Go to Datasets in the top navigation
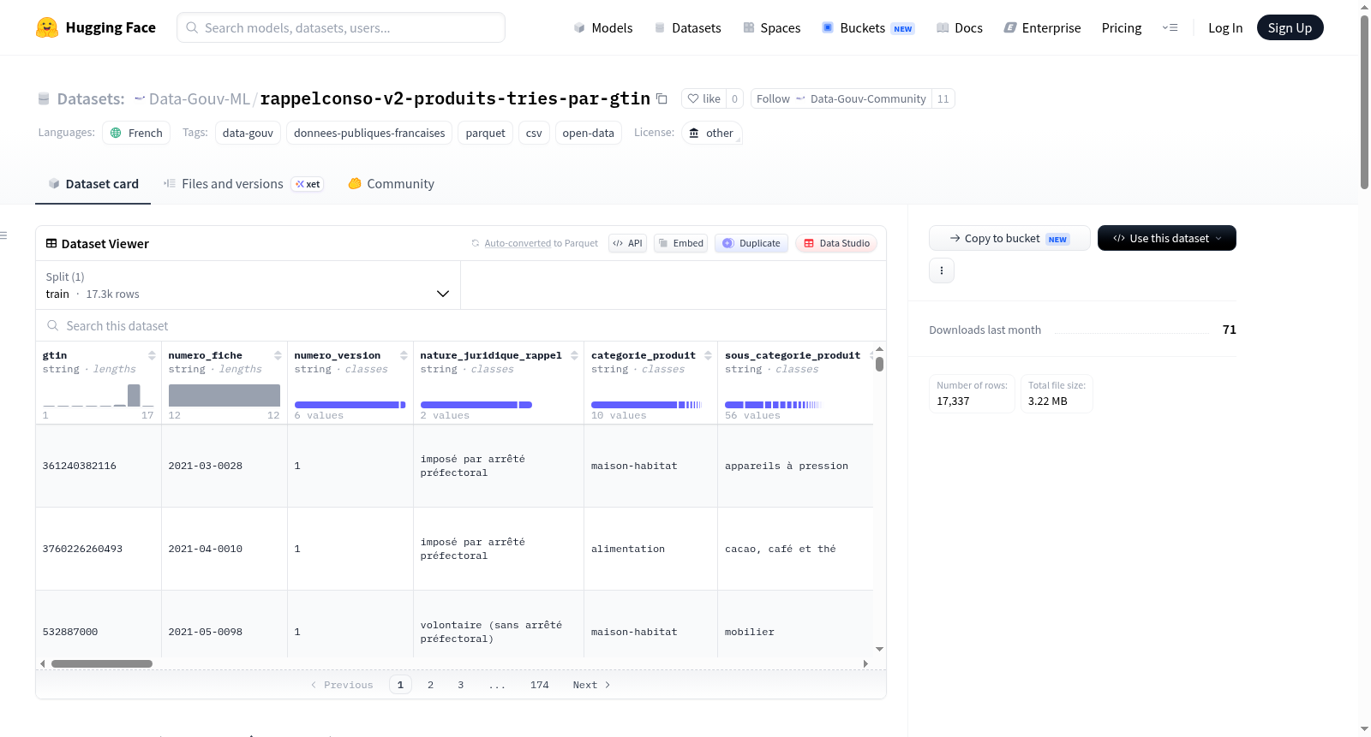 [687, 27]
